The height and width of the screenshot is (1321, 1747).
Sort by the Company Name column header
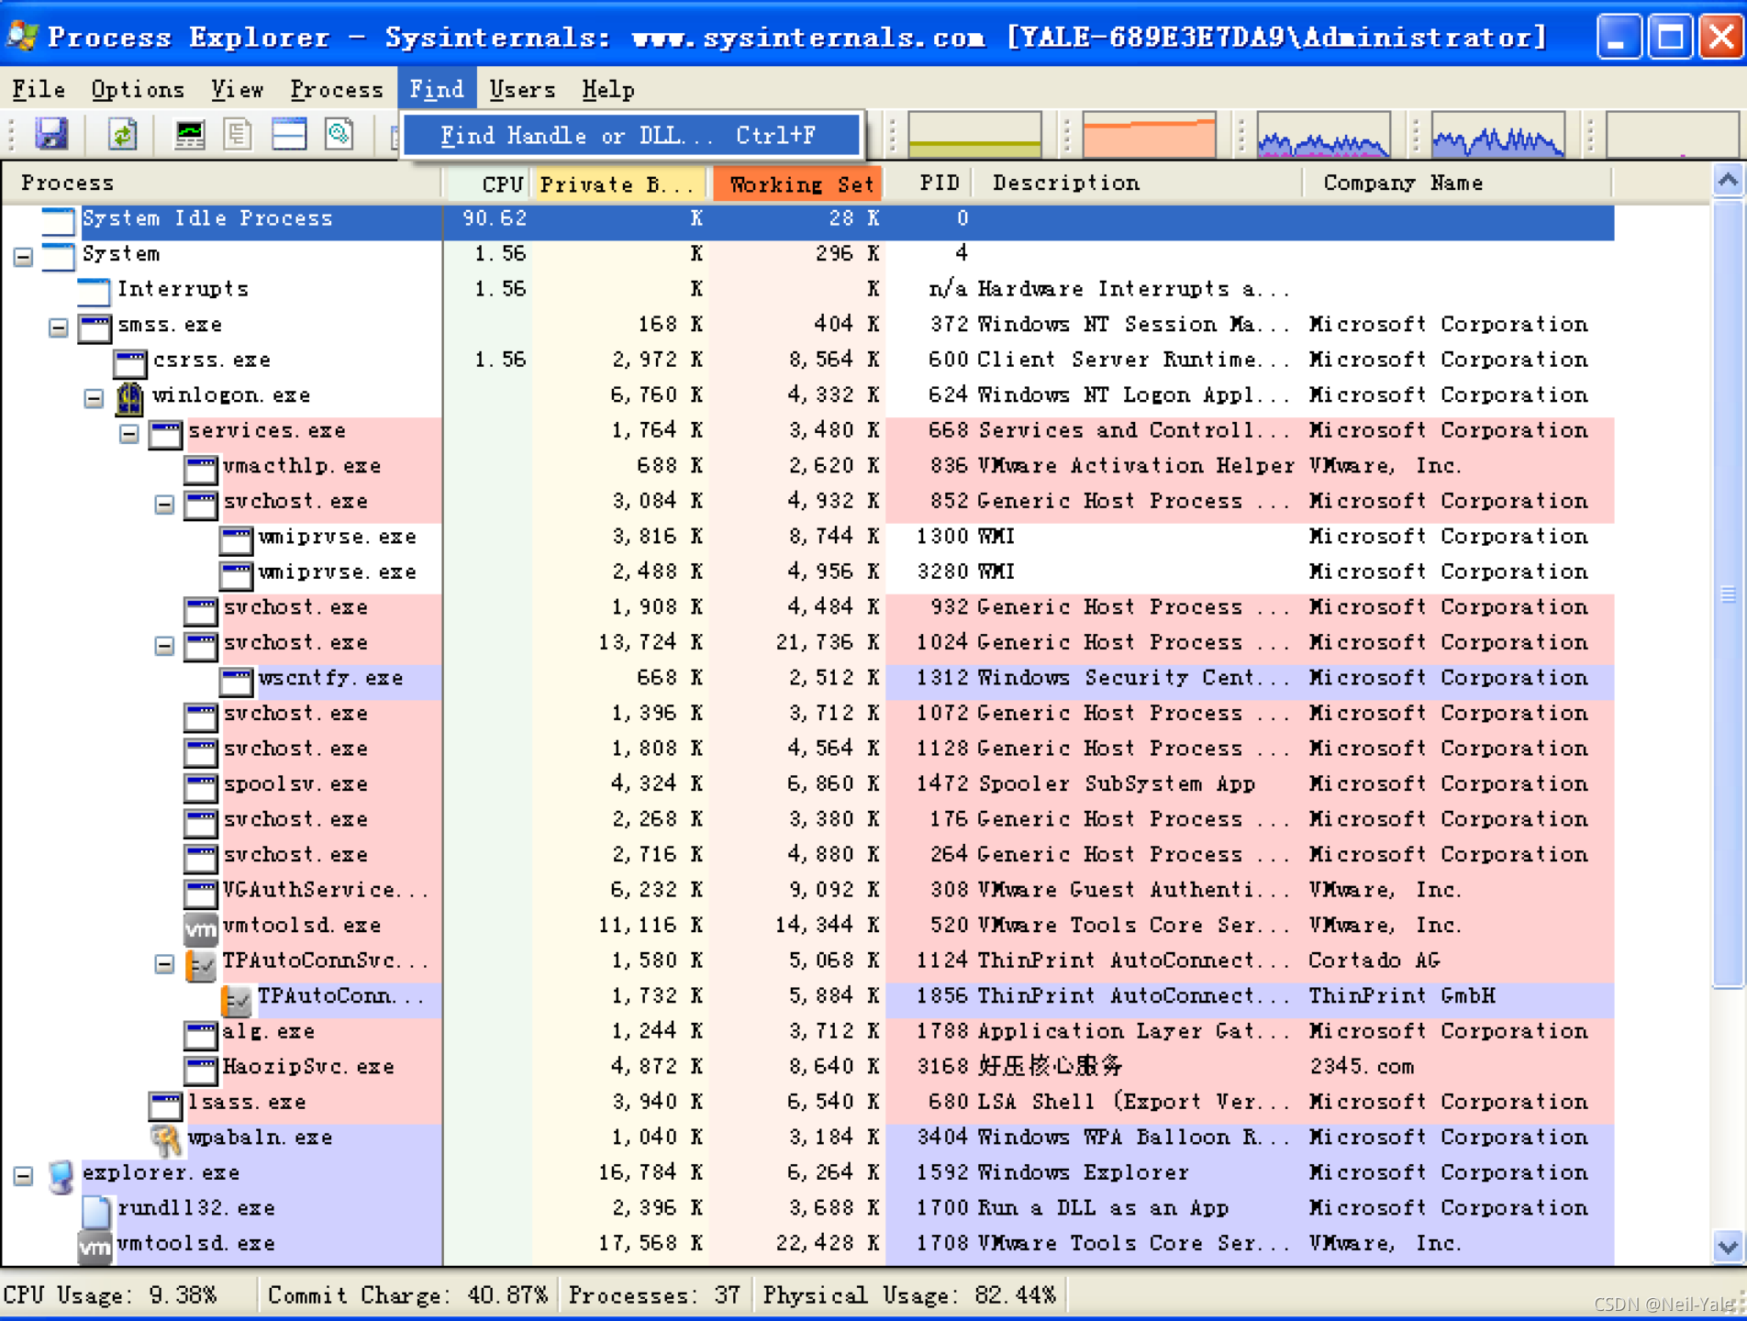click(1457, 183)
